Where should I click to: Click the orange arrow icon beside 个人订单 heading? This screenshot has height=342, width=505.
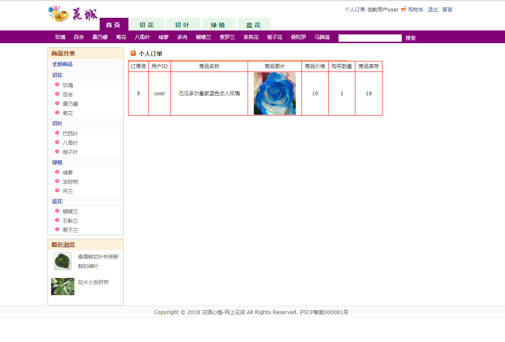[x=132, y=53]
